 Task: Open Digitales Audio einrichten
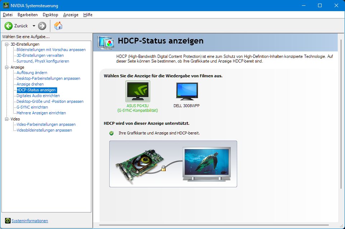pos(38,96)
